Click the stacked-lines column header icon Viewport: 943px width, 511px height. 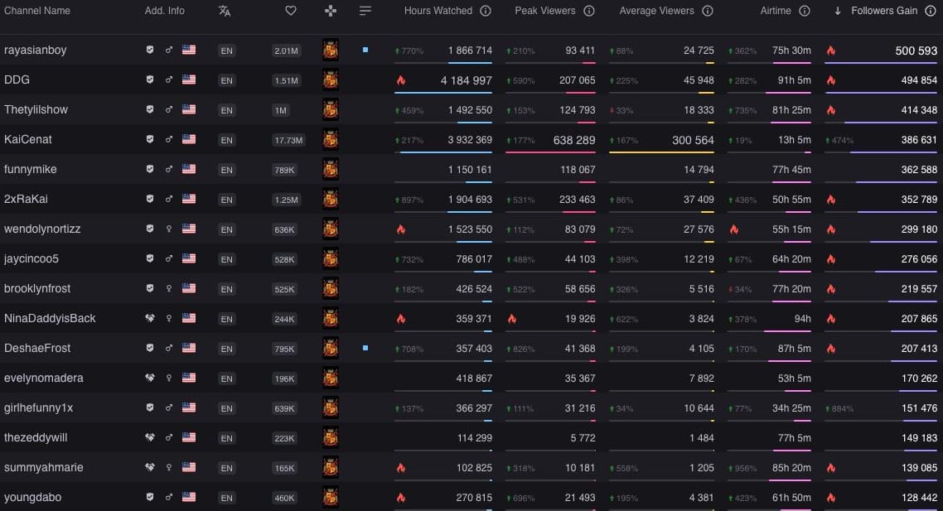[x=365, y=11]
